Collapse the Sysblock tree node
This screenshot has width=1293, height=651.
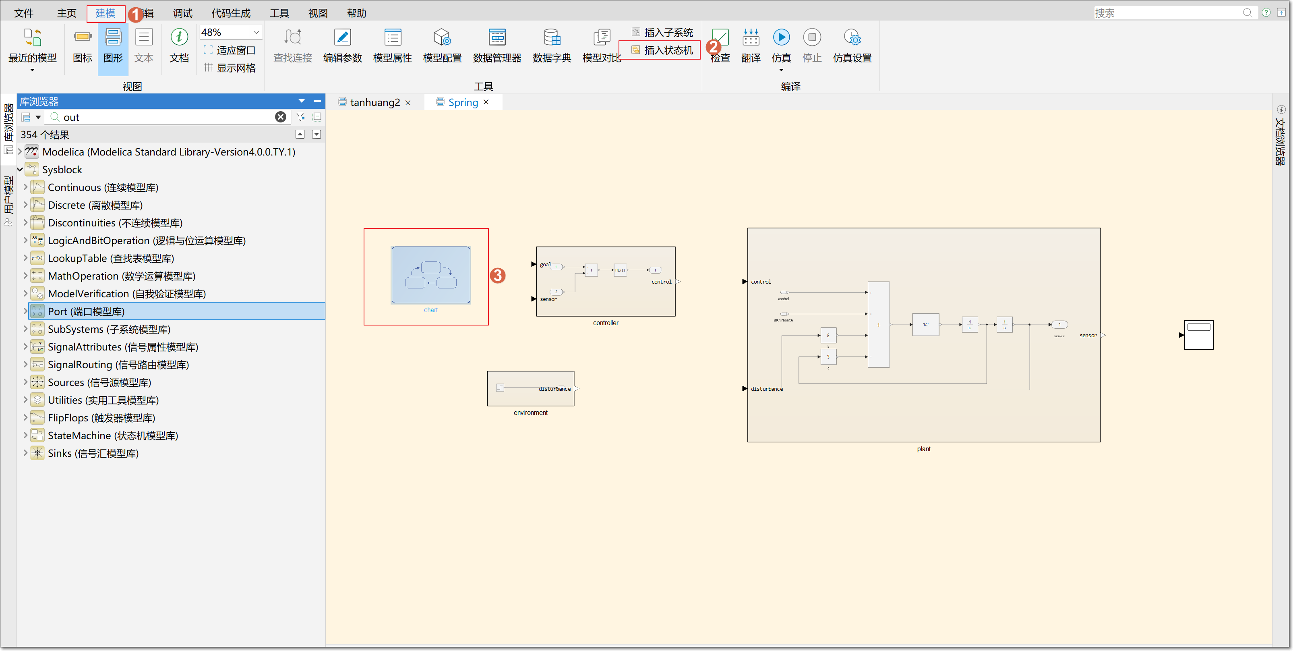click(x=20, y=170)
